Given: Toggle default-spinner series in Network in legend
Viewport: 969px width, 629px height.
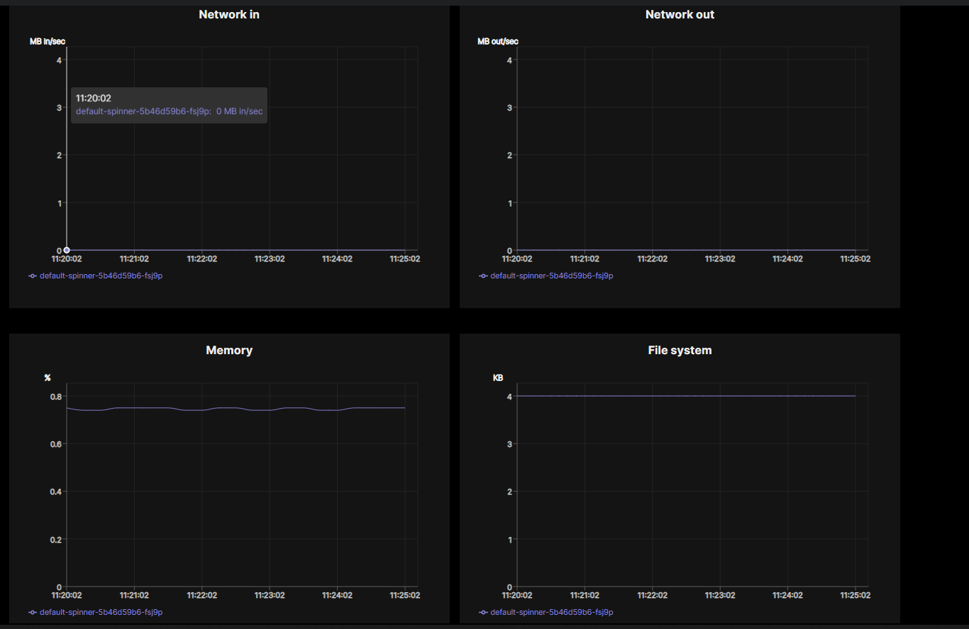Looking at the screenshot, I should [x=101, y=276].
